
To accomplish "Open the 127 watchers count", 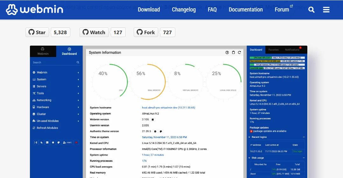I will click(118, 32).
